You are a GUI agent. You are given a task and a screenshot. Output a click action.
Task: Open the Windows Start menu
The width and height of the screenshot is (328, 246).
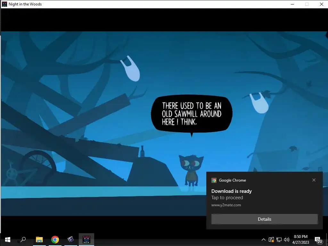tap(8, 240)
